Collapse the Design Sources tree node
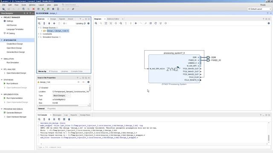Viewport: 273px width, 153px height. click(x=39, y=28)
